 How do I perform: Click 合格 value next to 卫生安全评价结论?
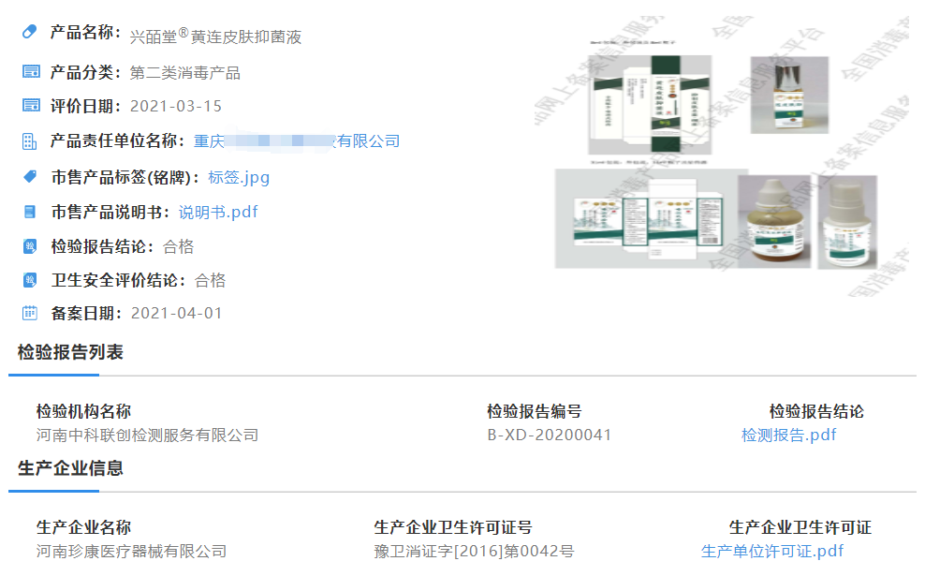tap(210, 280)
